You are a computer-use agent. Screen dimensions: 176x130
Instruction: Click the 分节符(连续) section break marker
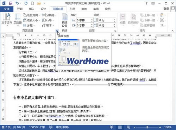click(116, 84)
